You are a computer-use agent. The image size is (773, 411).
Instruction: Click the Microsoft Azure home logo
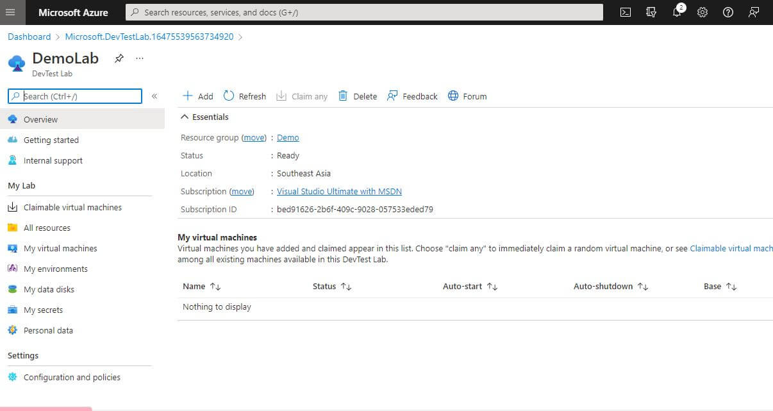point(73,12)
